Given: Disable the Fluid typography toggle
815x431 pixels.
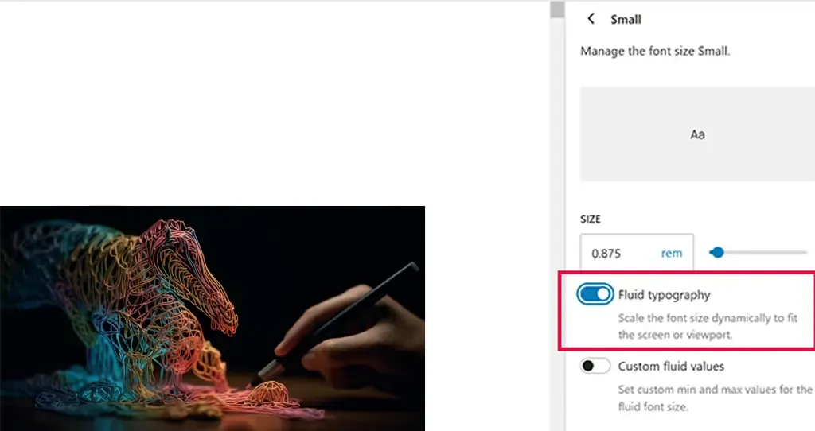Looking at the screenshot, I should [x=595, y=294].
